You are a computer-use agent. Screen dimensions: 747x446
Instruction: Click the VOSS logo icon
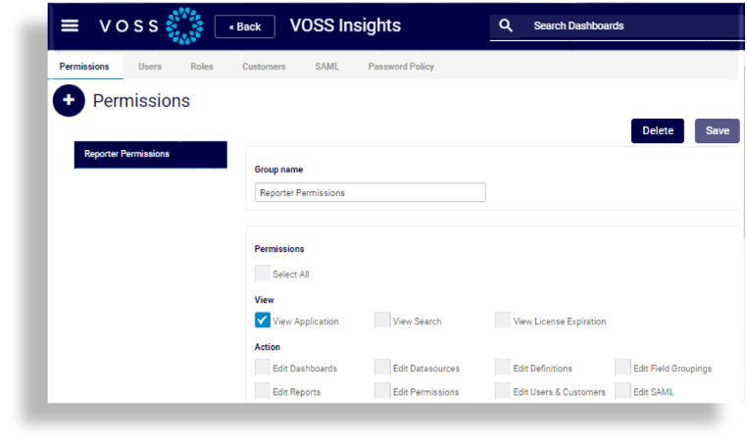pyautogui.click(x=184, y=25)
